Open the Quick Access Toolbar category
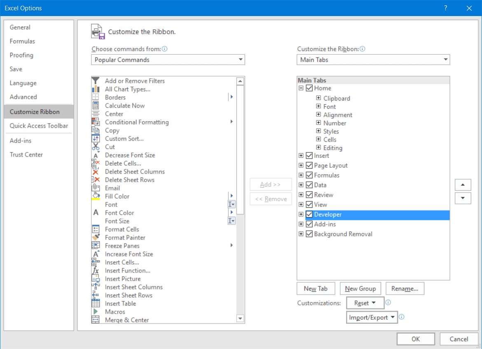 point(39,126)
